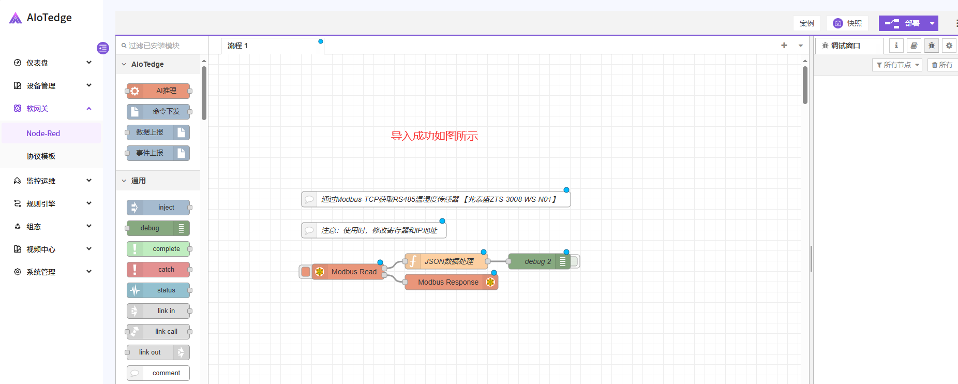Open 协议模板 in the side menu
This screenshot has height=384, width=958.
[41, 156]
